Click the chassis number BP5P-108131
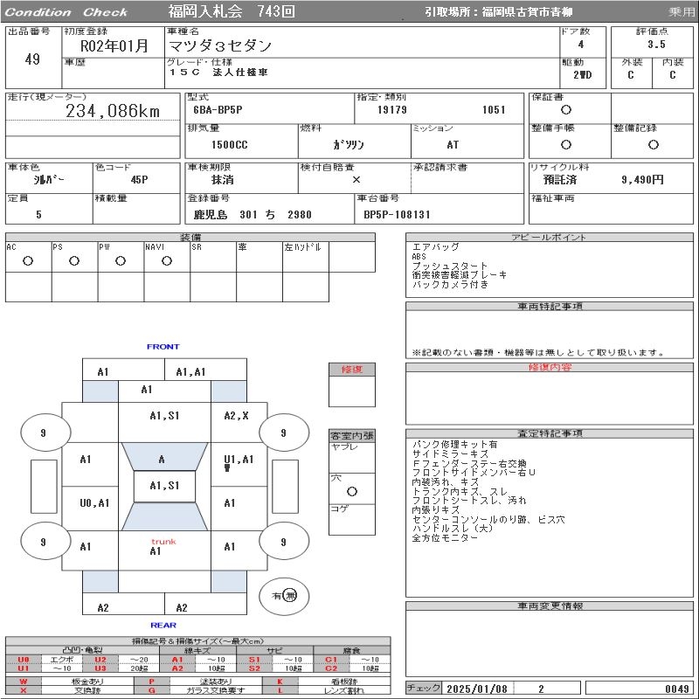Screen dimensions: 699x699 coord(397,214)
